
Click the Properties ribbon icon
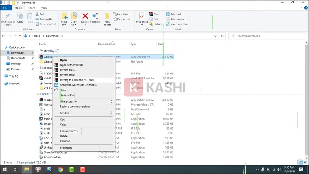click(142, 16)
